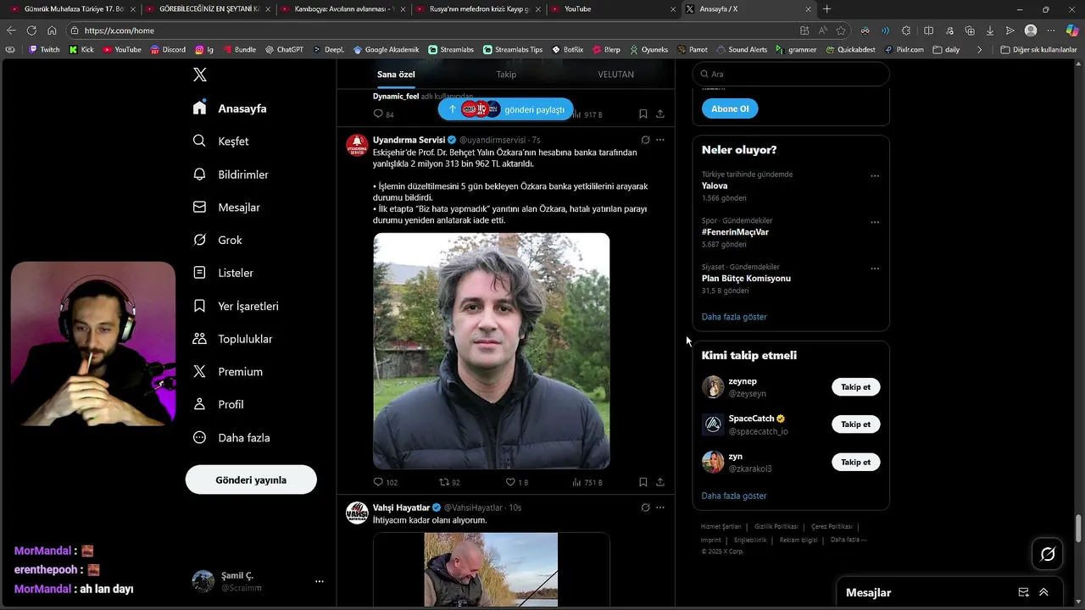This screenshot has height=610, width=1085.
Task: Open Premium page
Action: (x=228, y=372)
